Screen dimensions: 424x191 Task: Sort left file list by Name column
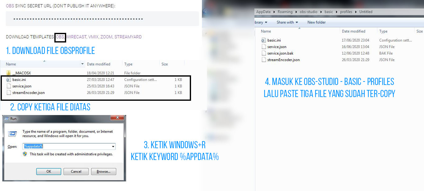11,64
